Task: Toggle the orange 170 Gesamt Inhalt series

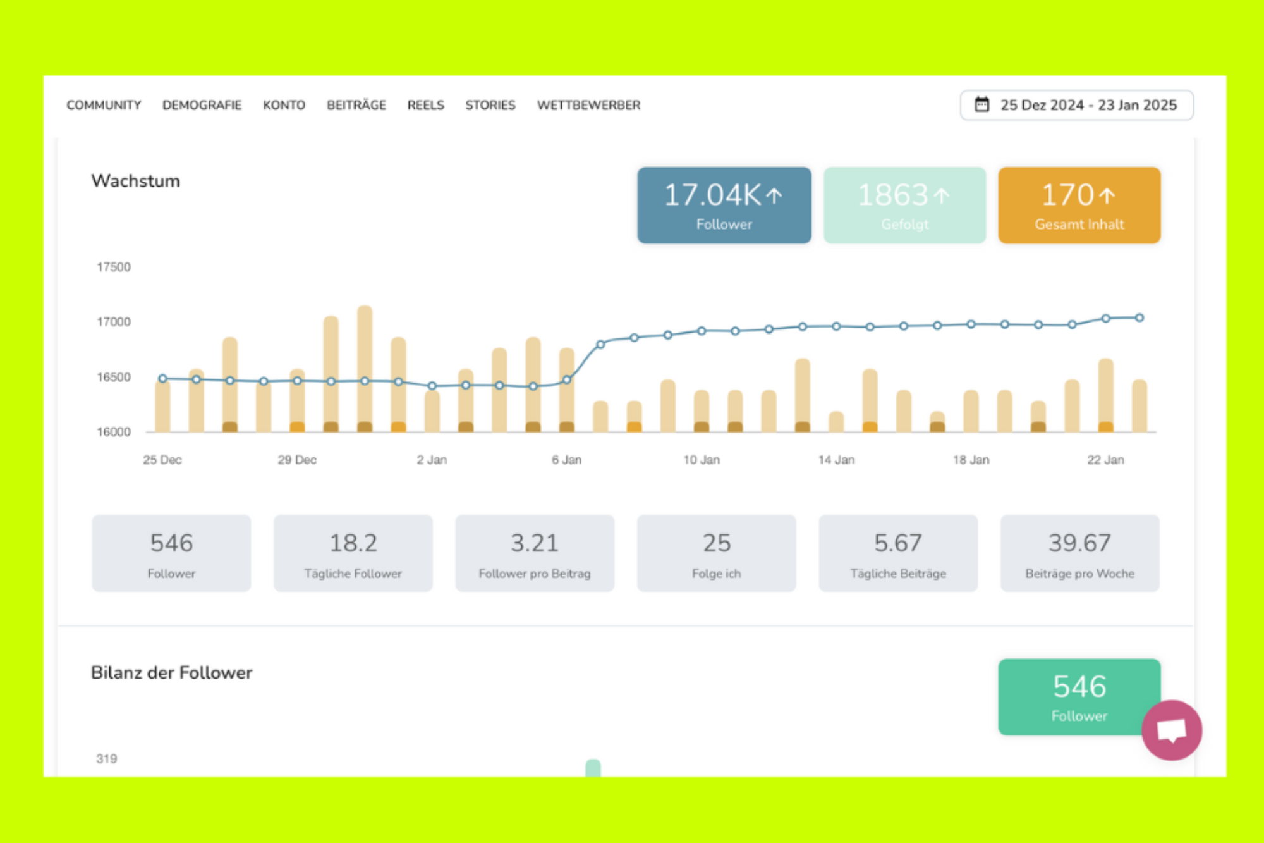Action: click(1079, 205)
